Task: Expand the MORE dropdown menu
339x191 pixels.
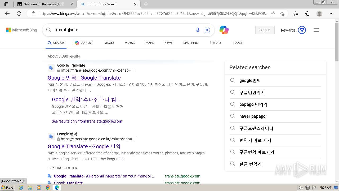Action: [x=215, y=43]
